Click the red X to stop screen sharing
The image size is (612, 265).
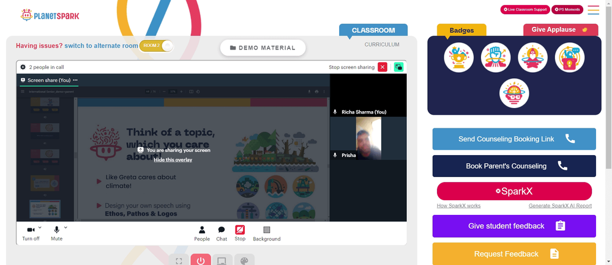[x=382, y=67]
